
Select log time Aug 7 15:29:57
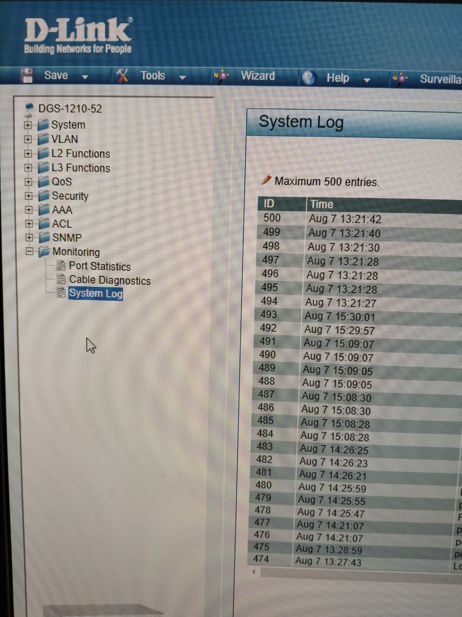click(339, 330)
